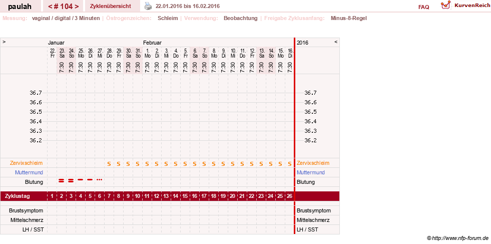The width and height of the screenshot is (491, 244).
Task: Click cycle day number 1
Action: point(52,196)
